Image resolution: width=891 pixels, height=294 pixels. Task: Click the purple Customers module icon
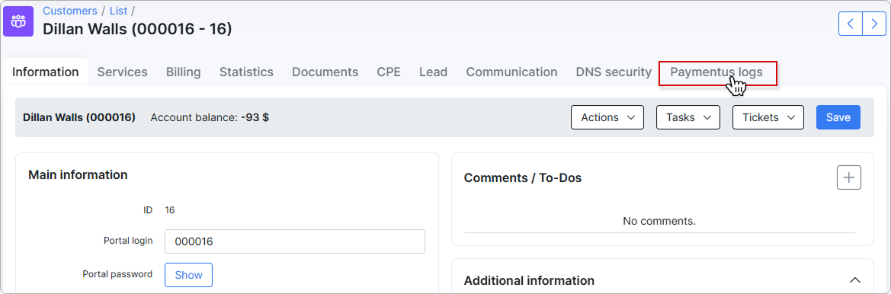tap(20, 21)
